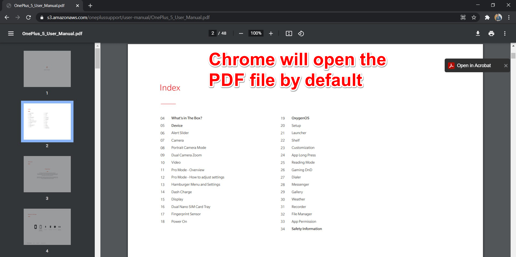
Task: Bookmark this page with star icon
Action: (x=474, y=17)
